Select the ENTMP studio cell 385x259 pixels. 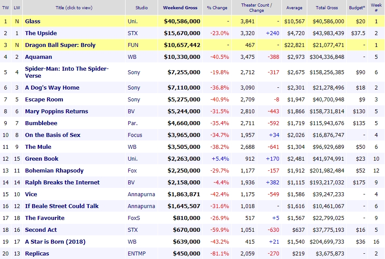click(137, 254)
